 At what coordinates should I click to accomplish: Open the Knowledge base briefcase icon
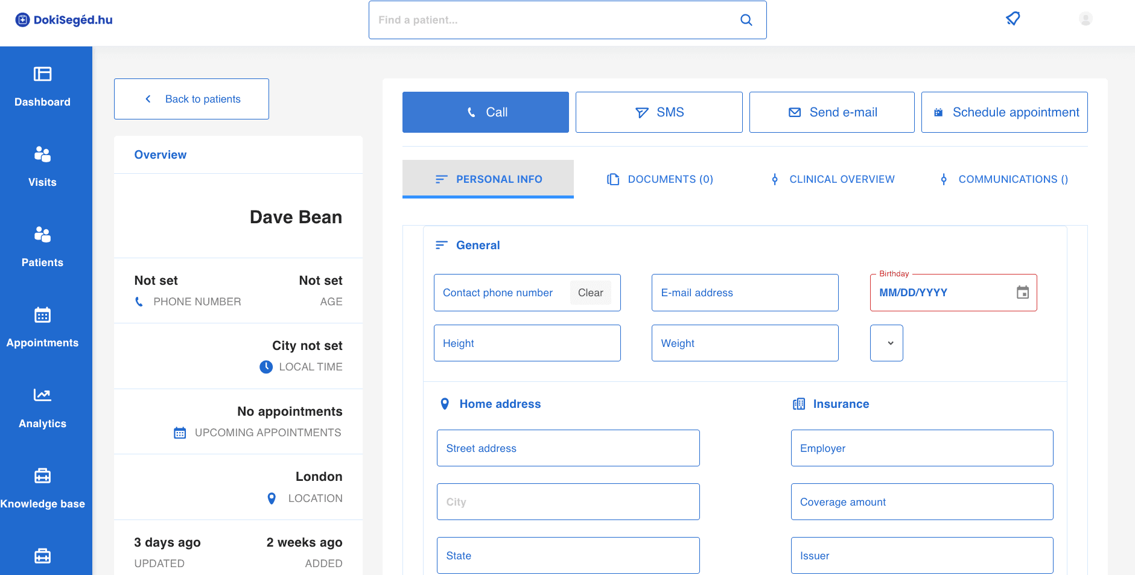click(x=42, y=475)
